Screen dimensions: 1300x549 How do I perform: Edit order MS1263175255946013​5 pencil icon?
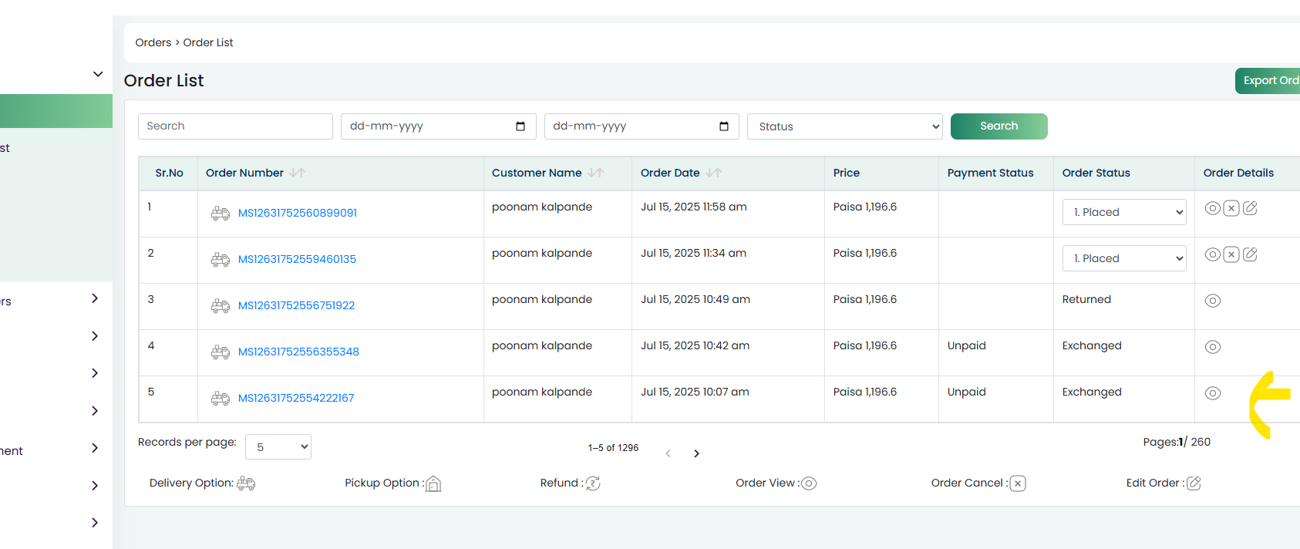[1251, 254]
